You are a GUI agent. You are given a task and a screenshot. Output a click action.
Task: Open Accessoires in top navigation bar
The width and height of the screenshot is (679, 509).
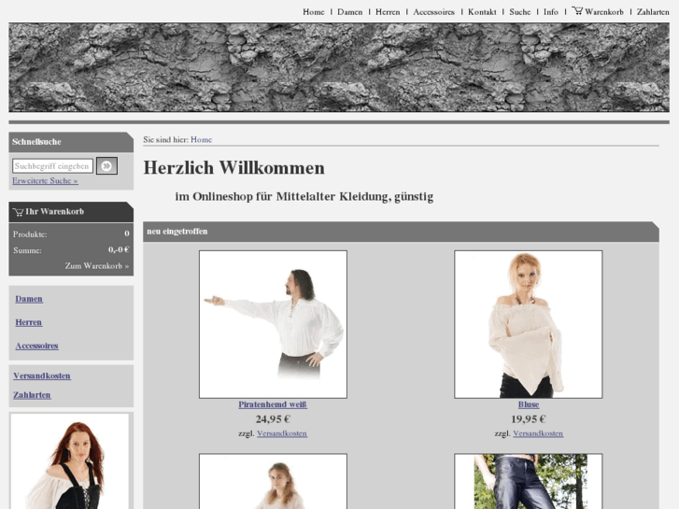[x=434, y=12]
